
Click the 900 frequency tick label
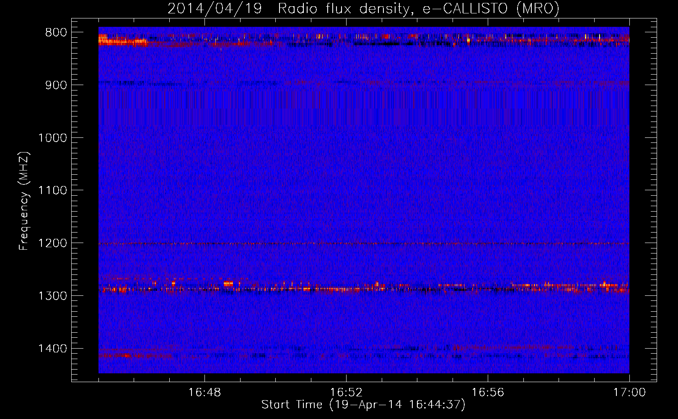[x=56, y=85]
